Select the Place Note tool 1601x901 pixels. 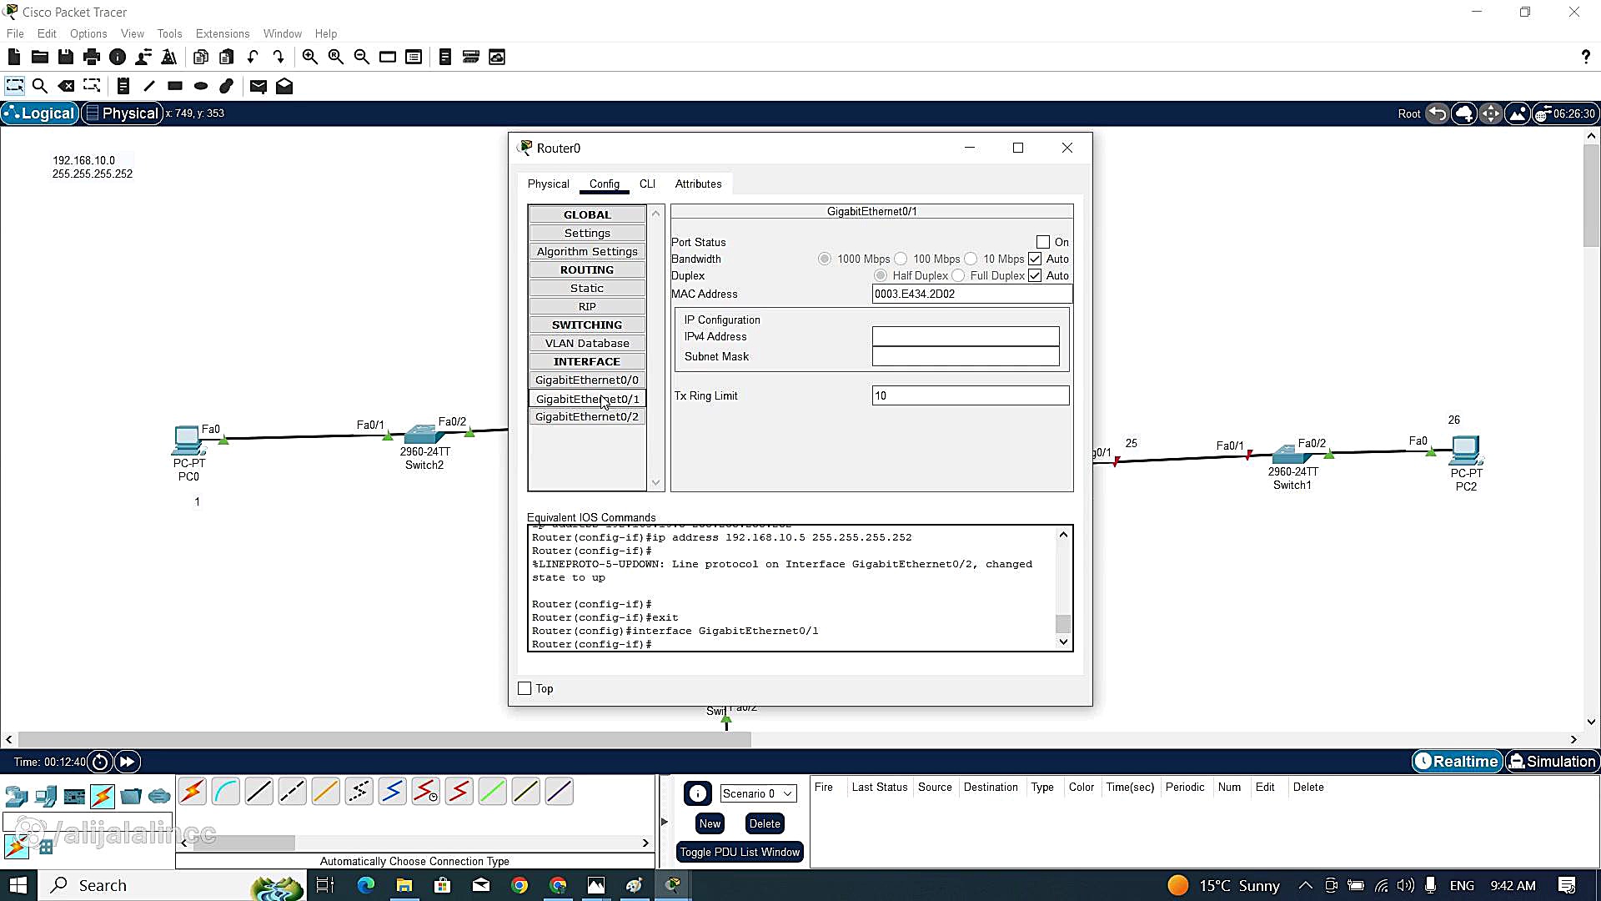click(x=123, y=86)
